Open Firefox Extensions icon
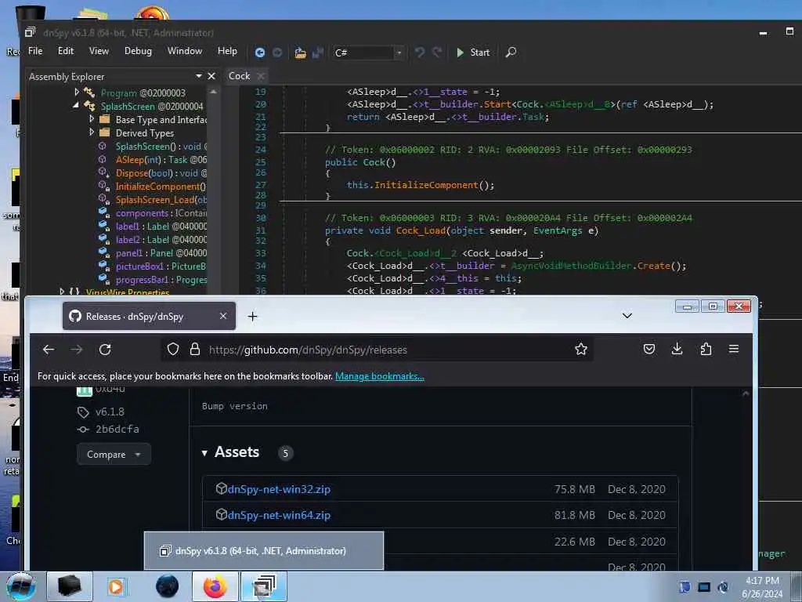The height and width of the screenshot is (602, 802). (706, 349)
